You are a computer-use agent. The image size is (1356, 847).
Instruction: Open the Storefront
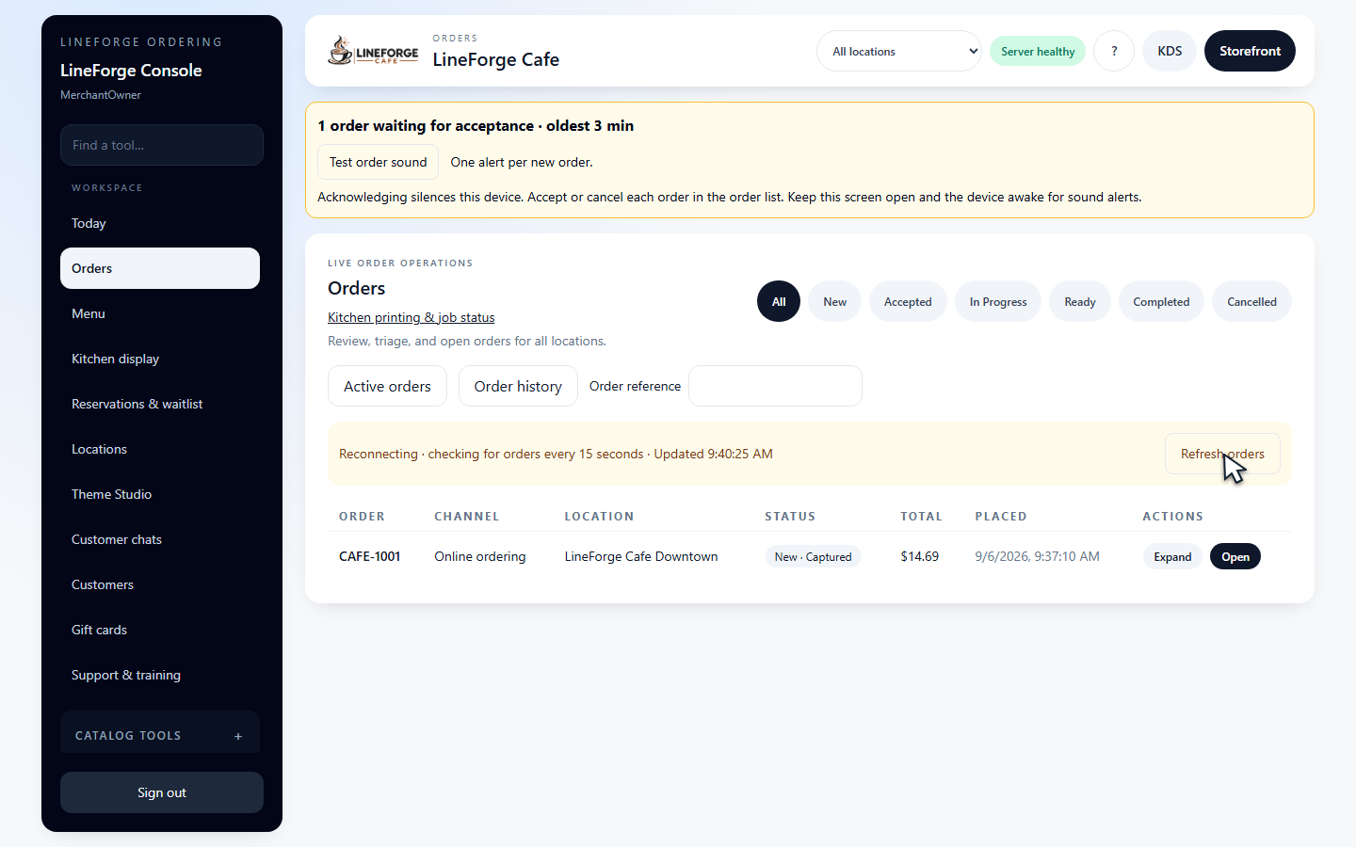pos(1250,51)
